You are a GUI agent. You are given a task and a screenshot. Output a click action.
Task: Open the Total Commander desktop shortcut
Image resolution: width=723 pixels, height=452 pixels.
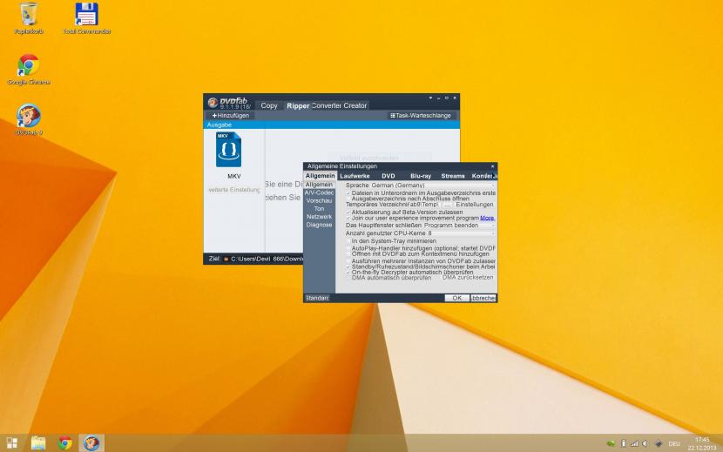coord(87,18)
